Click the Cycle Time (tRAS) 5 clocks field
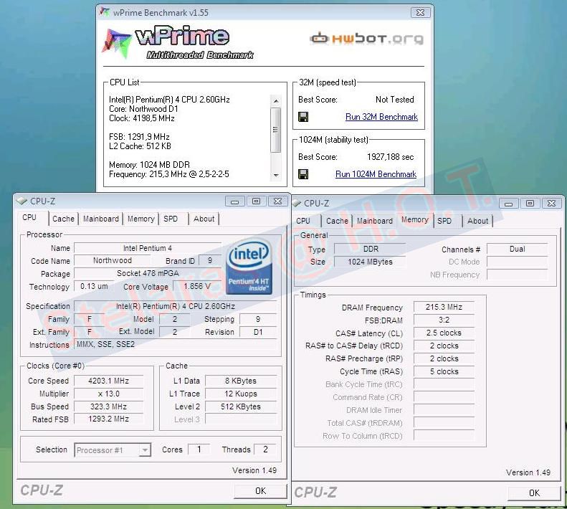The height and width of the screenshot is (509, 567). pos(444,371)
